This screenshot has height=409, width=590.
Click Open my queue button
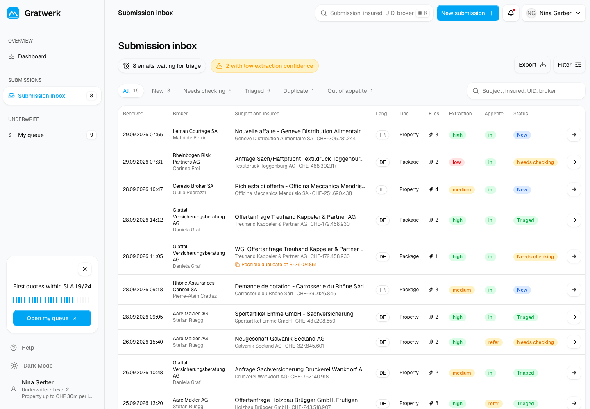[x=52, y=318]
